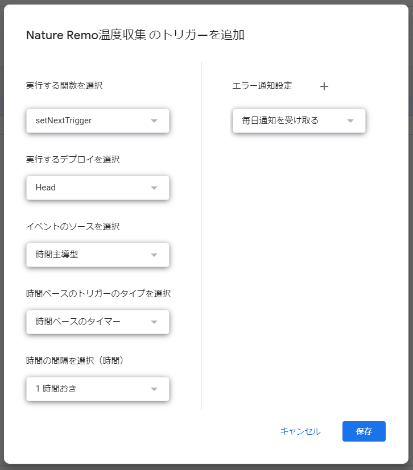Open the setNextTrigger function dropdown
Image resolution: width=413 pixels, height=470 pixels.
tap(98, 120)
